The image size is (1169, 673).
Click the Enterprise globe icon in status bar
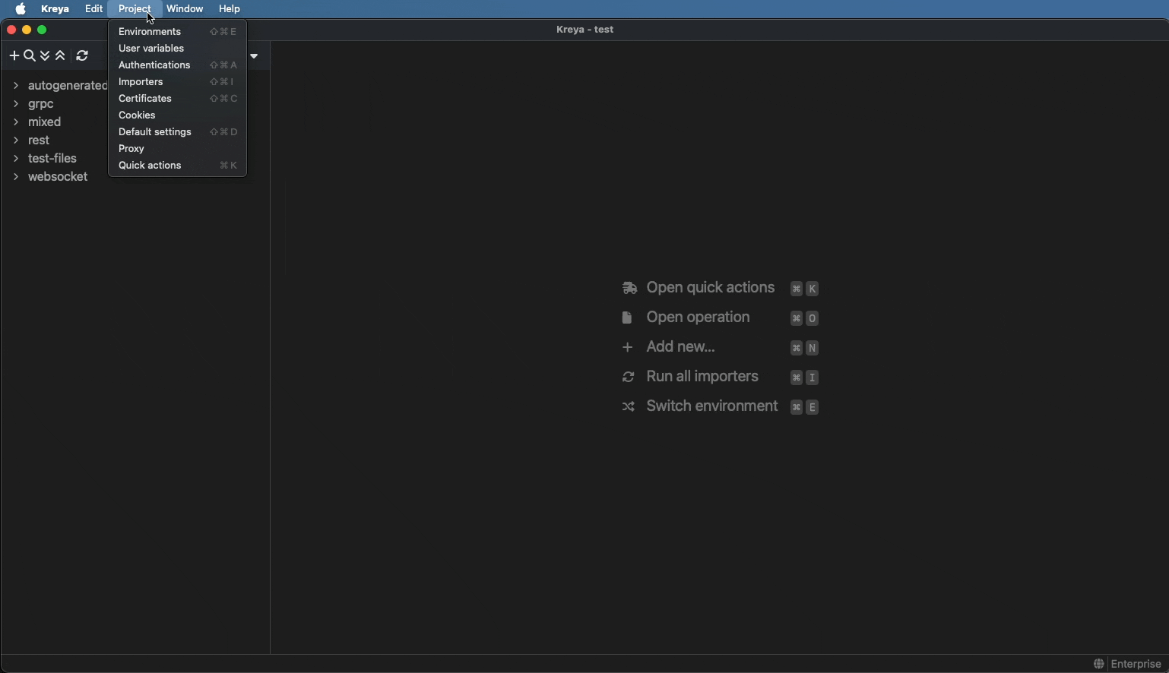[x=1098, y=664]
